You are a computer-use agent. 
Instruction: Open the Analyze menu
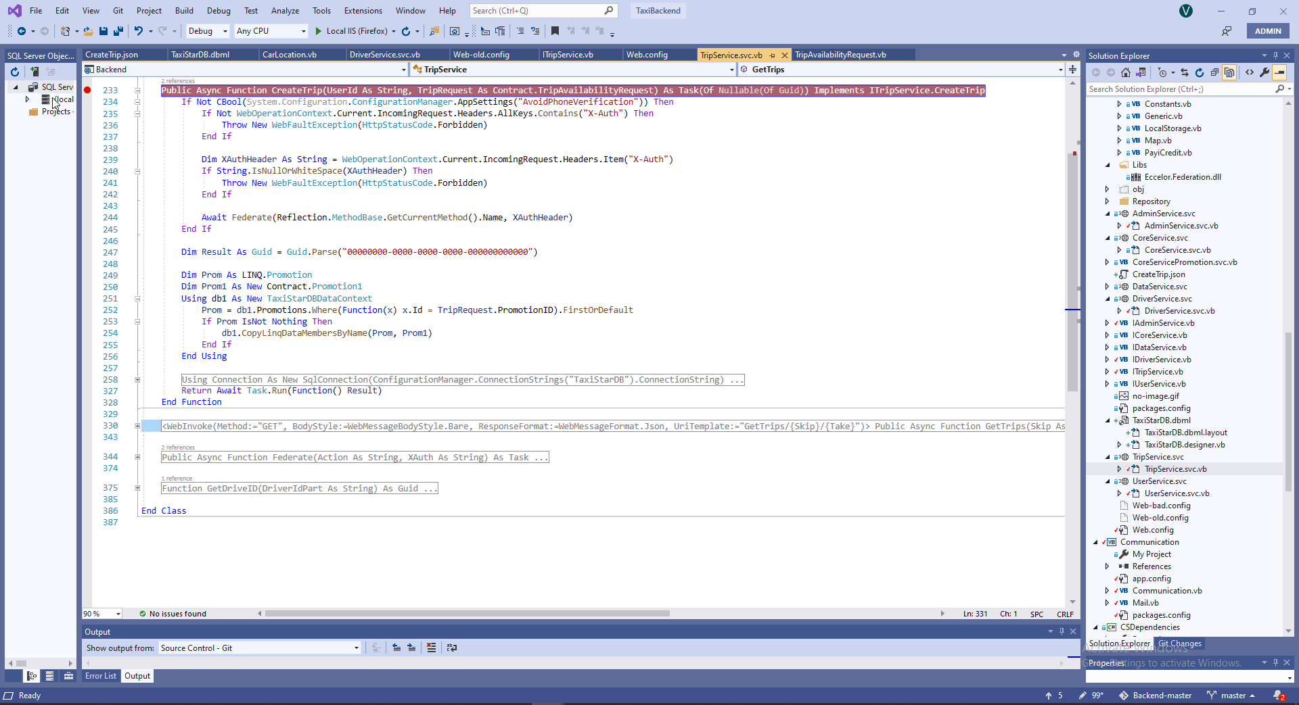coord(285,11)
